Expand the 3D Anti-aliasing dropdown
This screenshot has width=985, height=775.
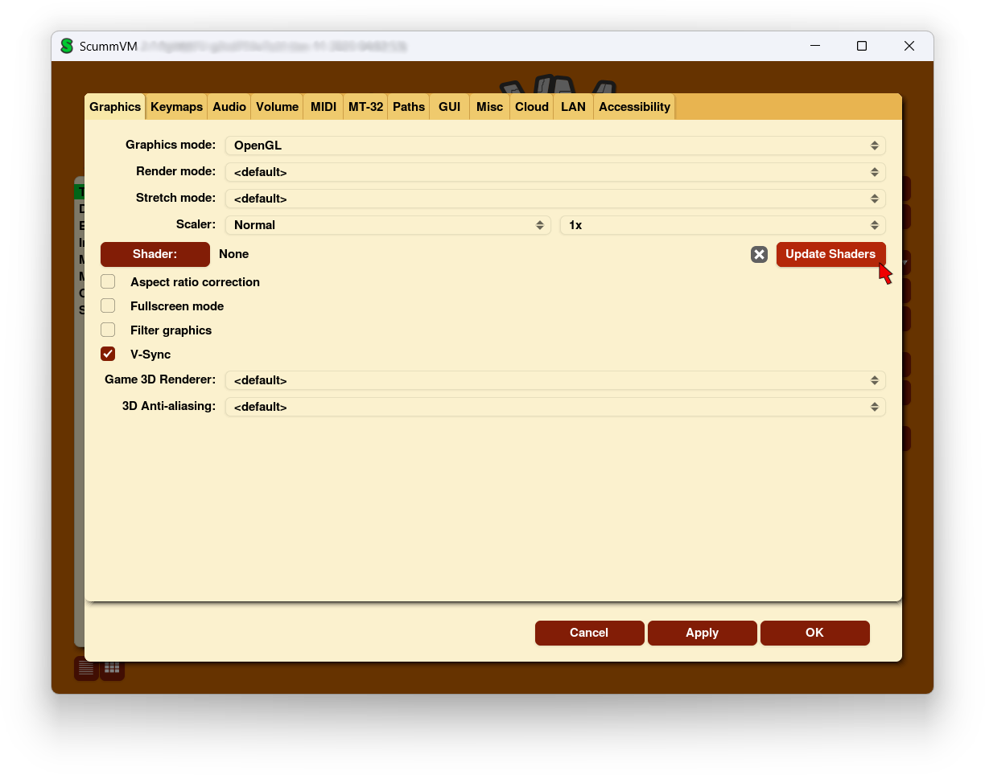pyautogui.click(x=554, y=407)
